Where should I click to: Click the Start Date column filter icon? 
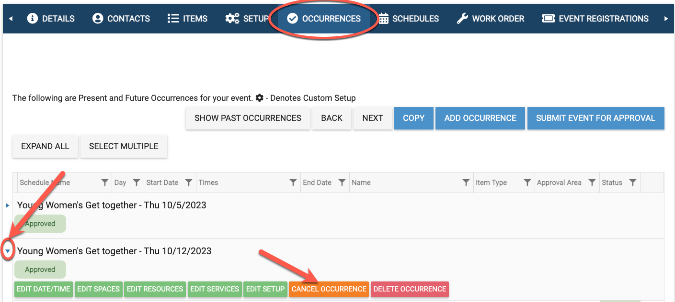tap(189, 183)
